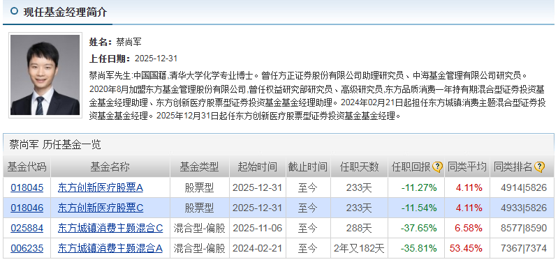Screen dimensions: 558x262
Task: Open fund code 018045 link
Action: (27, 188)
